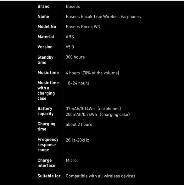This screenshot has width=184, height=186.
Task: Select the Baseus brand value
Action: tap(73, 6)
